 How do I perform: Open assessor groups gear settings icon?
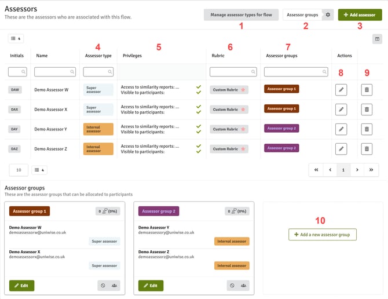point(328,15)
